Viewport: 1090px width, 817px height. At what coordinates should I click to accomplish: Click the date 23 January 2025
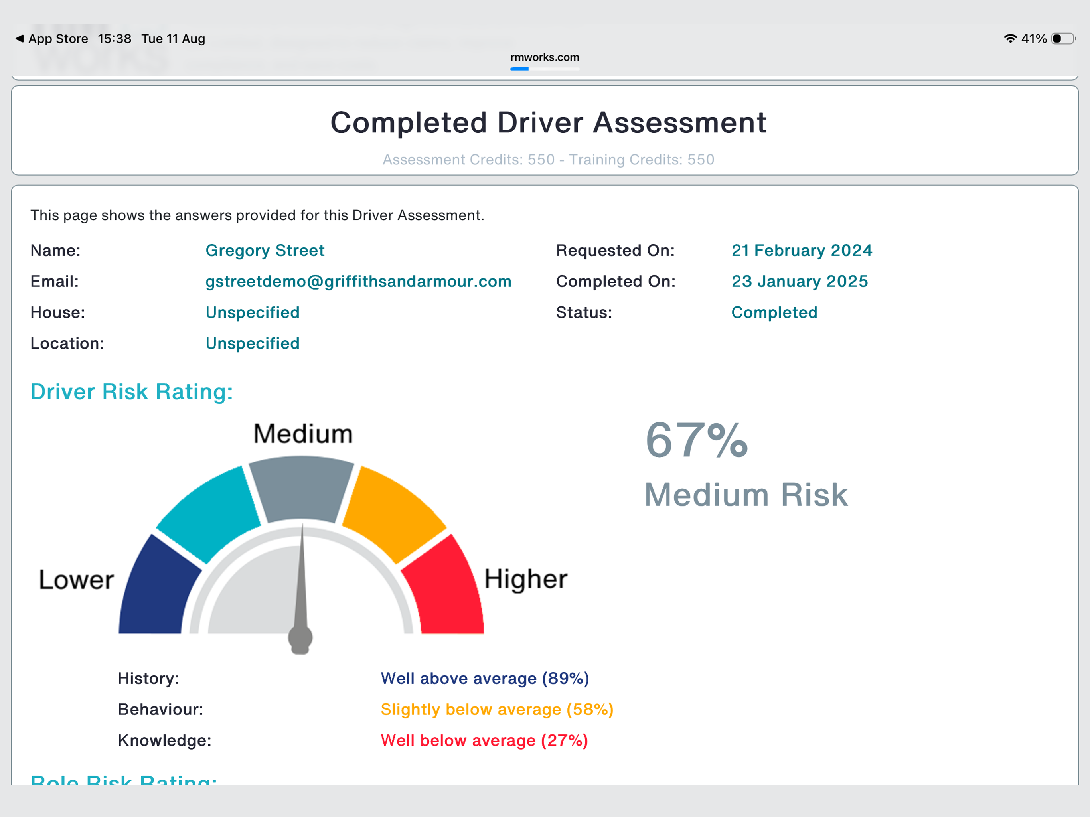pos(799,281)
